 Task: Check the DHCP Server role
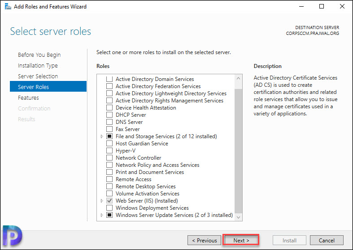click(109, 115)
